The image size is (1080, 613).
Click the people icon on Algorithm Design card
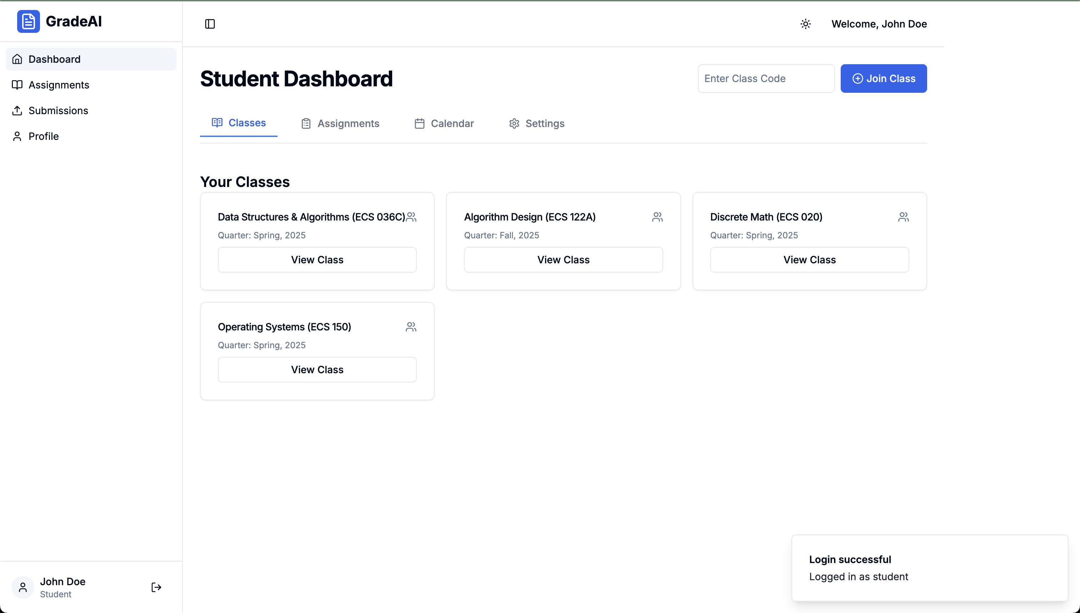(x=657, y=217)
